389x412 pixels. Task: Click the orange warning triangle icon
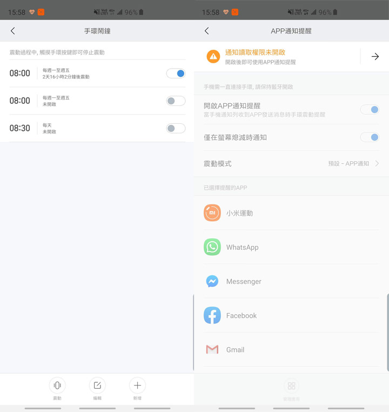(x=213, y=56)
